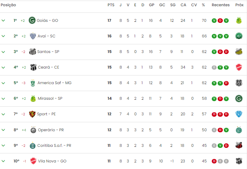
Task: Click the SG column header
Action: (x=173, y=5)
